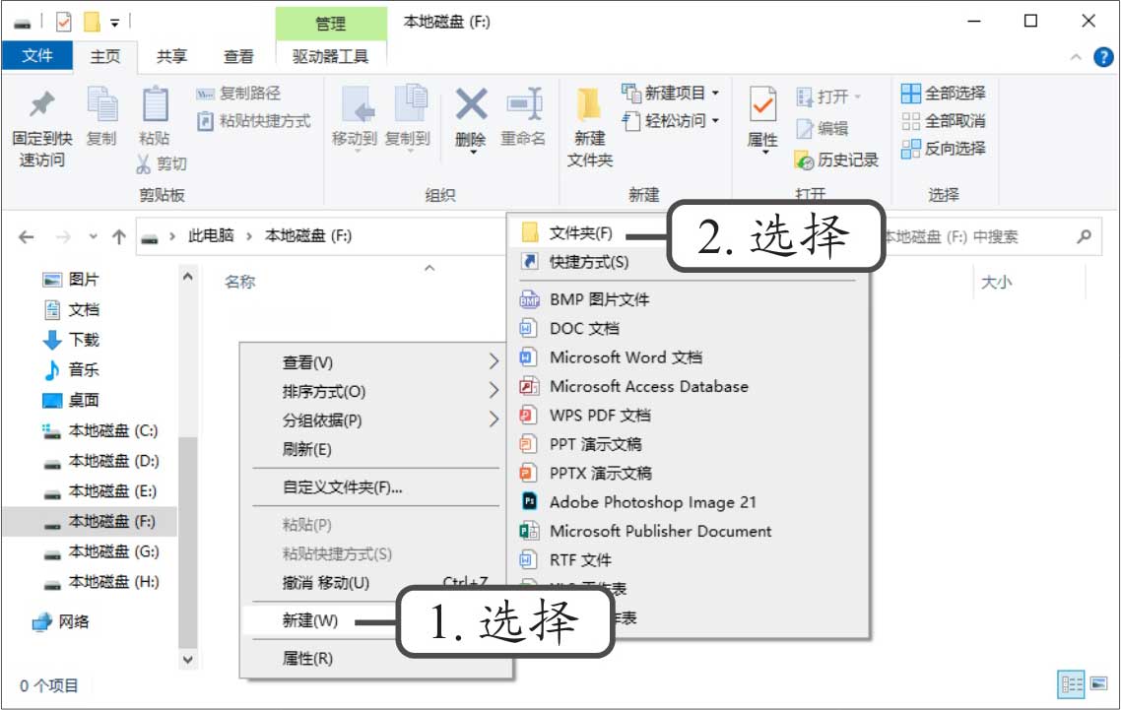
Task: Click the Select None icon
Action: (911, 121)
